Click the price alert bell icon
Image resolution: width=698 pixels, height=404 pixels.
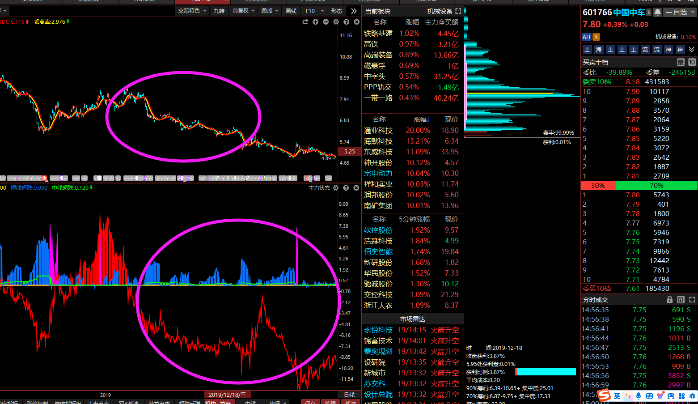[x=657, y=13]
